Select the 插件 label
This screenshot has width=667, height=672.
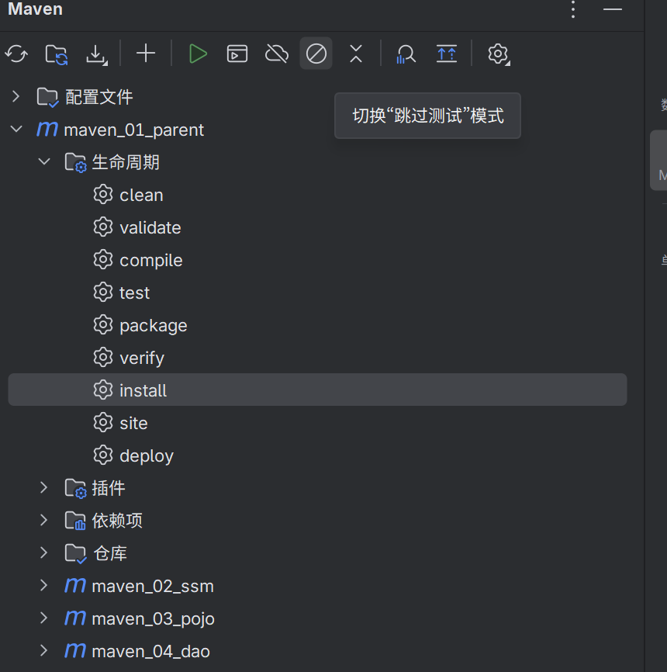point(109,488)
